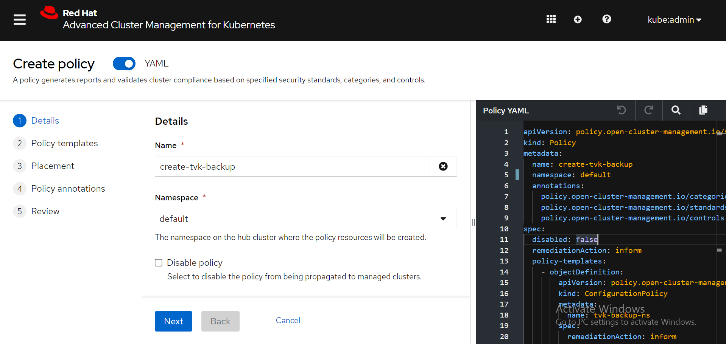726x344 pixels.
Task: Redo the YAML editor change
Action: (649, 110)
